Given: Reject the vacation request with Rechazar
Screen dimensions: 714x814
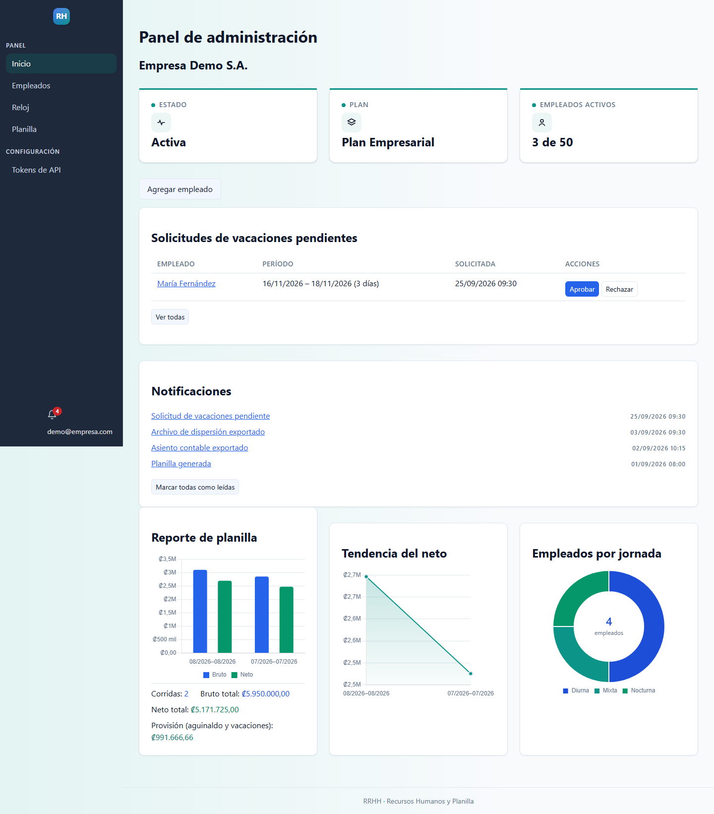Looking at the screenshot, I should coord(619,289).
